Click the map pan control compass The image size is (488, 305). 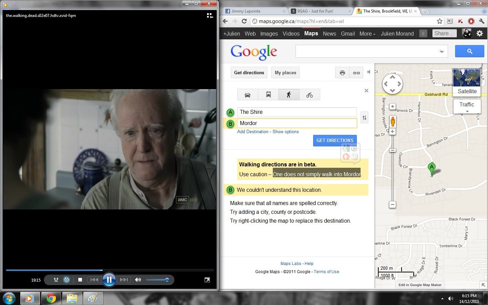392,84
